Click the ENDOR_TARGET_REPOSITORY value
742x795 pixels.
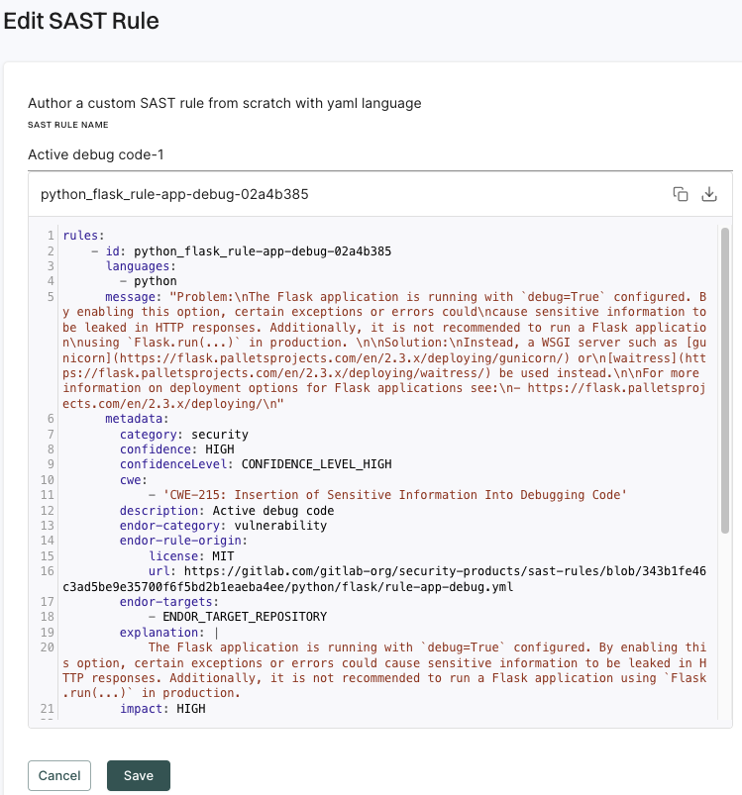click(244, 617)
